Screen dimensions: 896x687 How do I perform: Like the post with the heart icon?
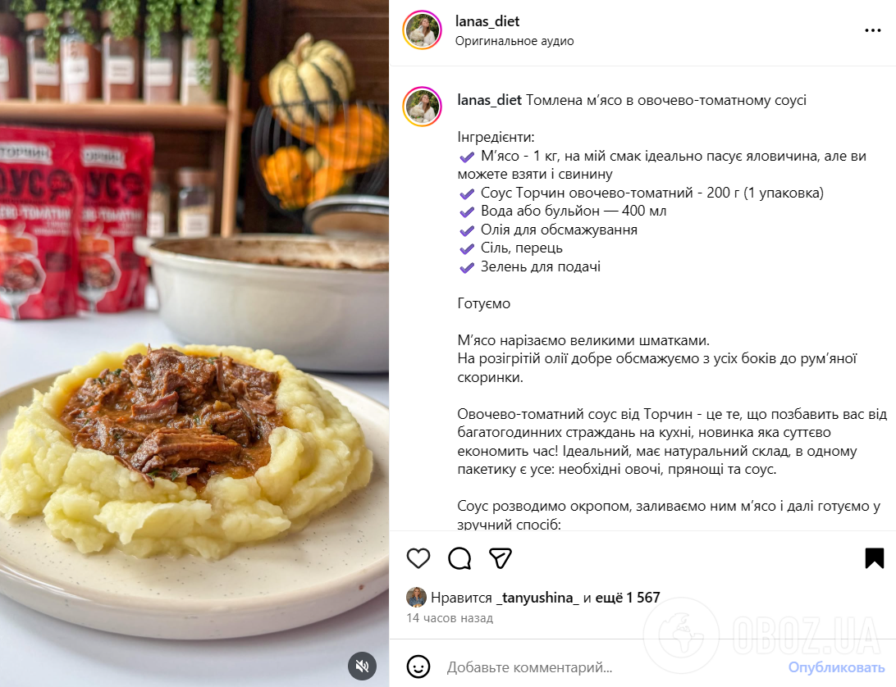tap(418, 558)
